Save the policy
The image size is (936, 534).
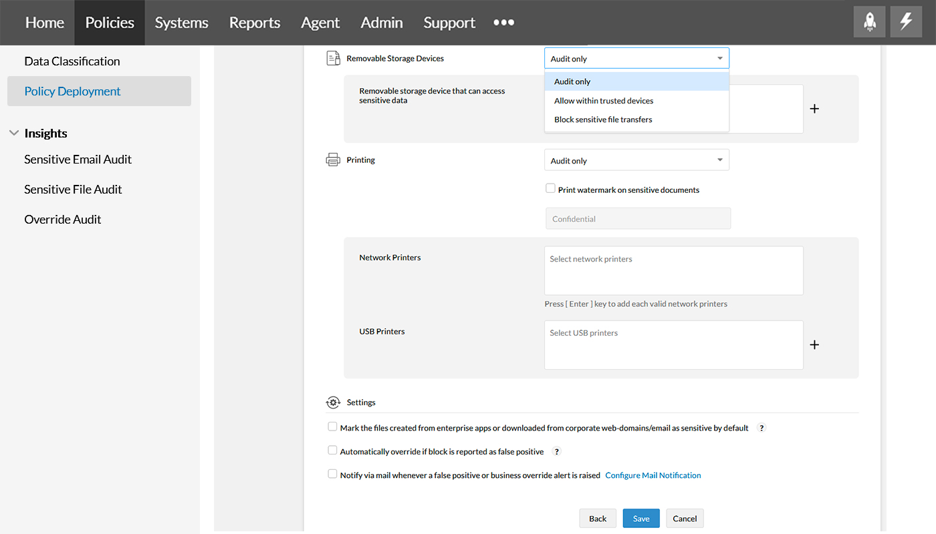click(x=640, y=519)
